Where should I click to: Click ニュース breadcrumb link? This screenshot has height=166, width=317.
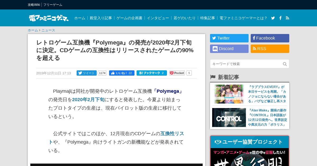48,30
